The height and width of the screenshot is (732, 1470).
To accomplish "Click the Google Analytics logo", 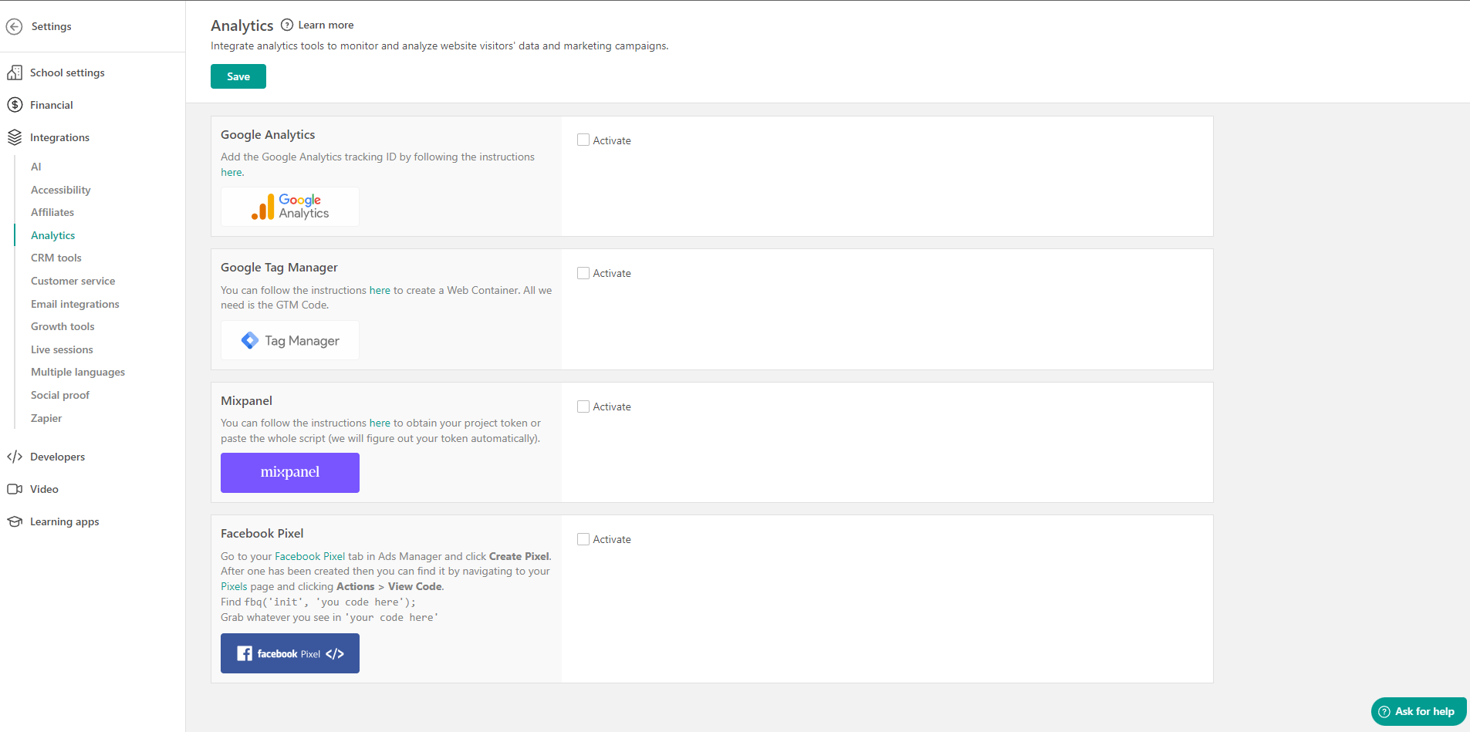I will click(x=289, y=206).
